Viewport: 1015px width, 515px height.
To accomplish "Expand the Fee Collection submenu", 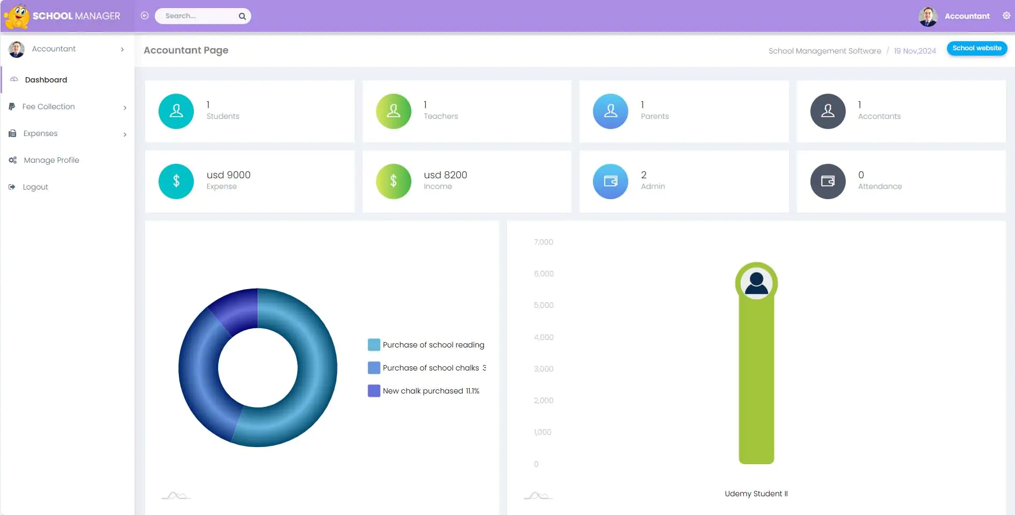I will [x=67, y=107].
